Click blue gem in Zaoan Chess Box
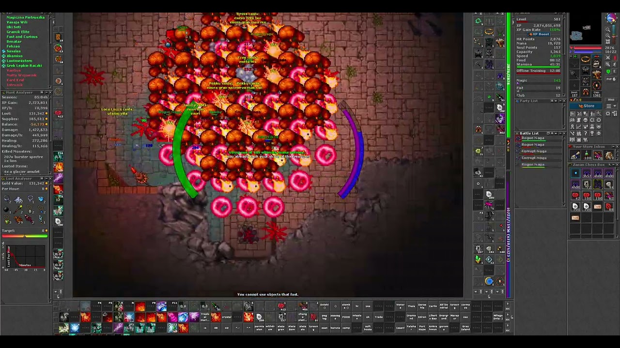 575,173
